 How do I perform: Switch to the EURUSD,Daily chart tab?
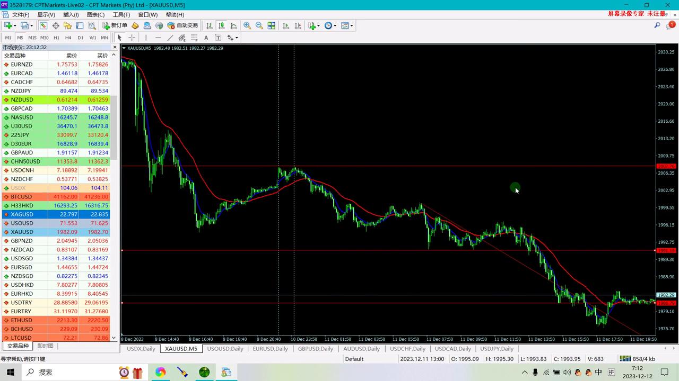click(270, 349)
